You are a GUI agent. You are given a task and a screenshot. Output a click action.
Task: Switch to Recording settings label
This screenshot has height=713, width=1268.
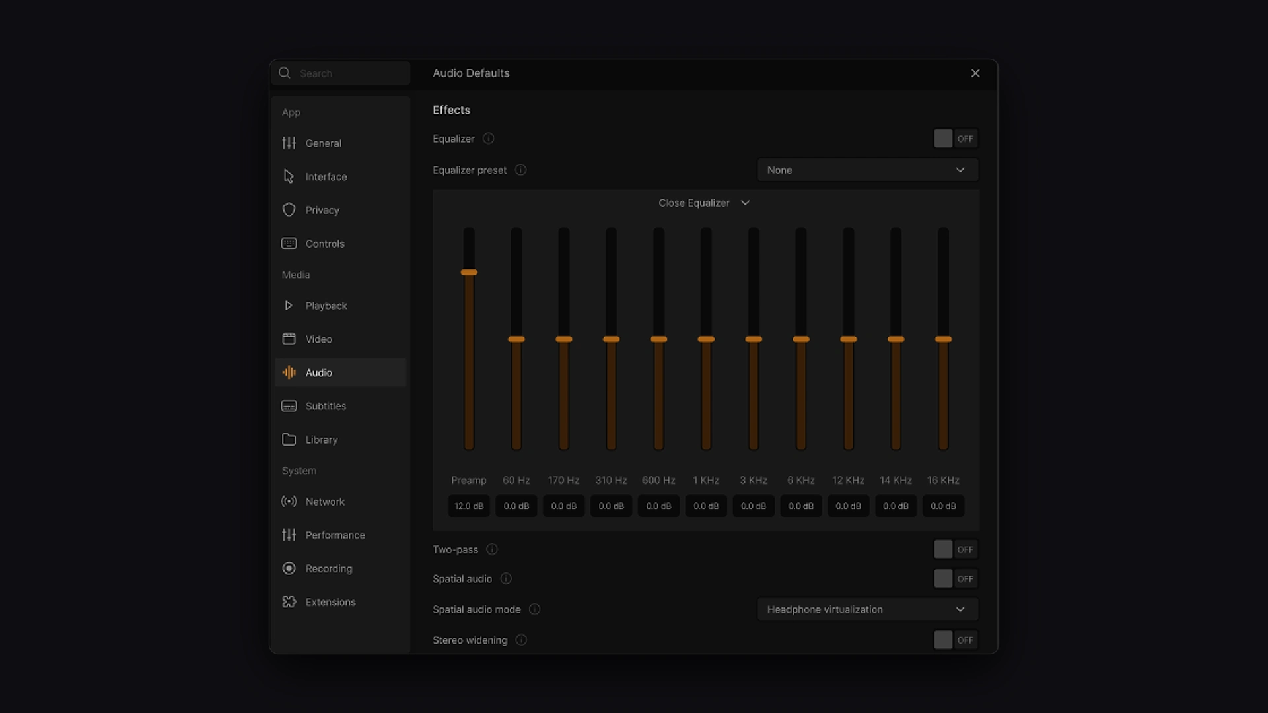[328, 568]
